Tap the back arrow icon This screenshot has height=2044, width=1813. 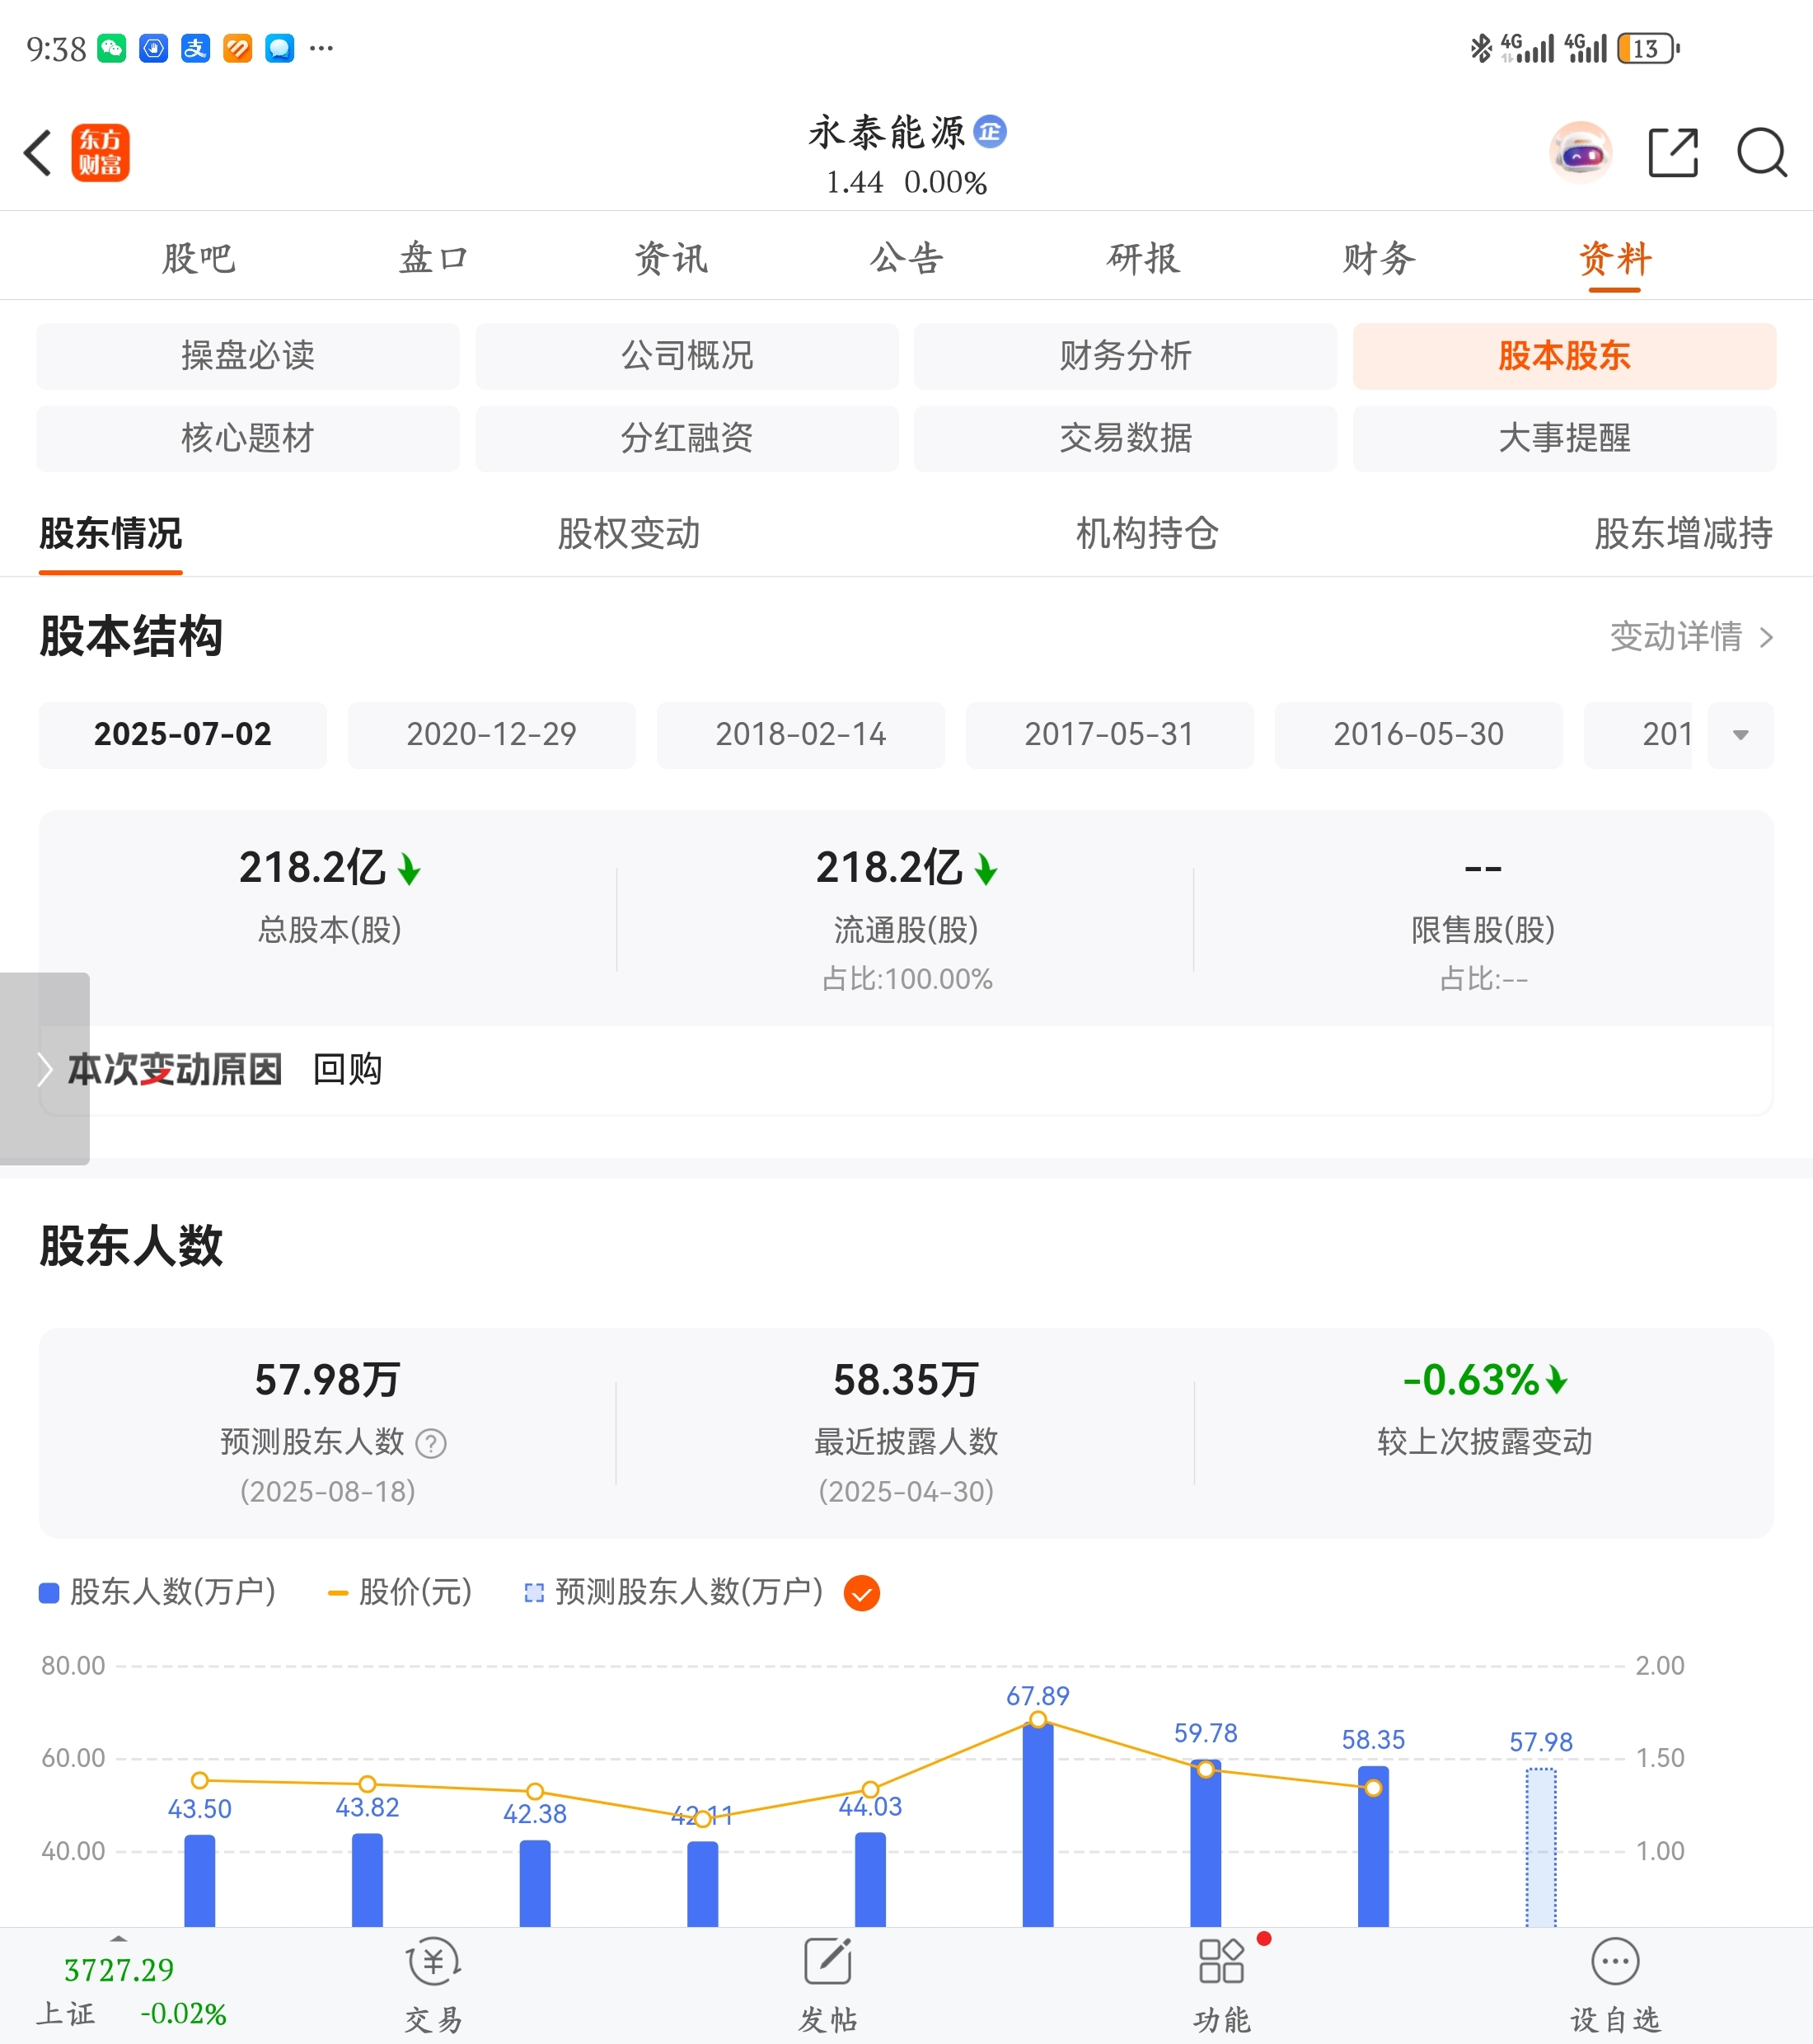(38, 153)
